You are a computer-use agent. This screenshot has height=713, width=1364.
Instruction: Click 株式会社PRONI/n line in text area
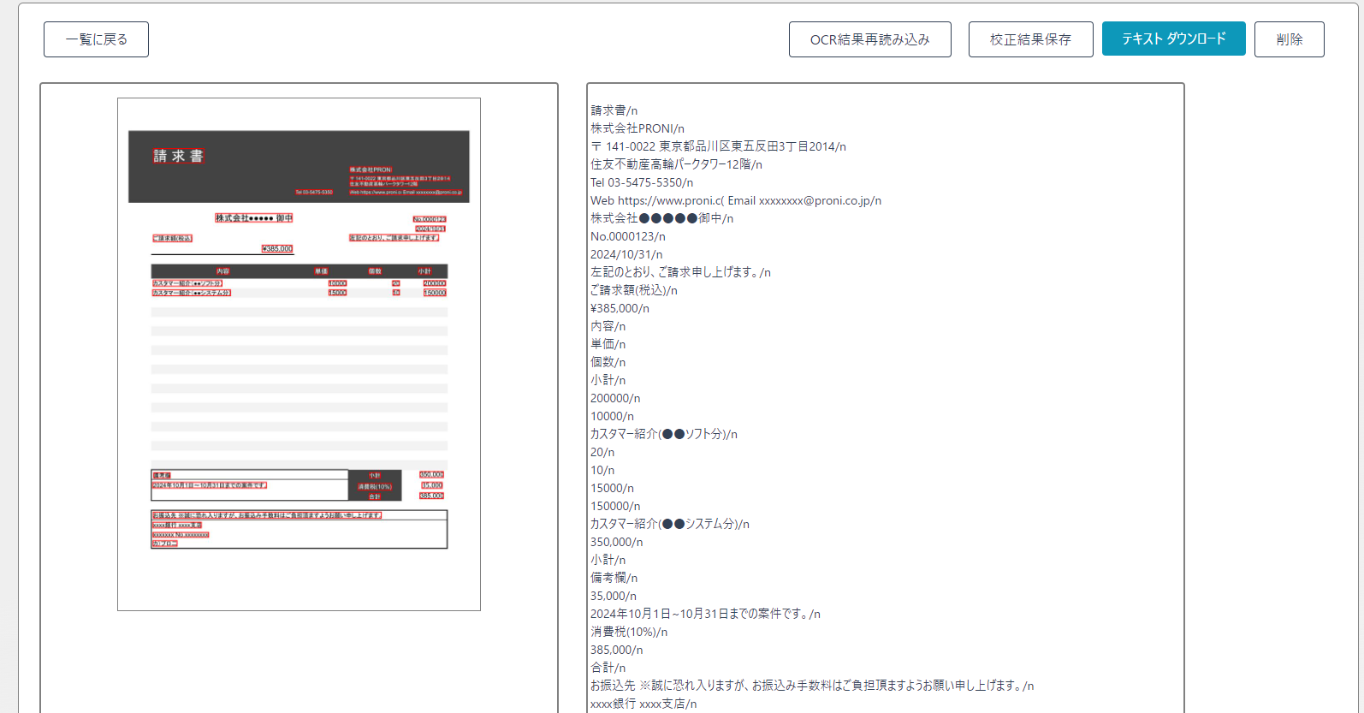pos(638,128)
